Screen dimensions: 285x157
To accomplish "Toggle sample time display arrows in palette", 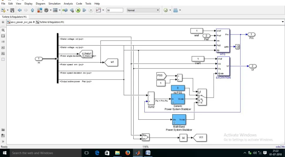I will point(3,42).
